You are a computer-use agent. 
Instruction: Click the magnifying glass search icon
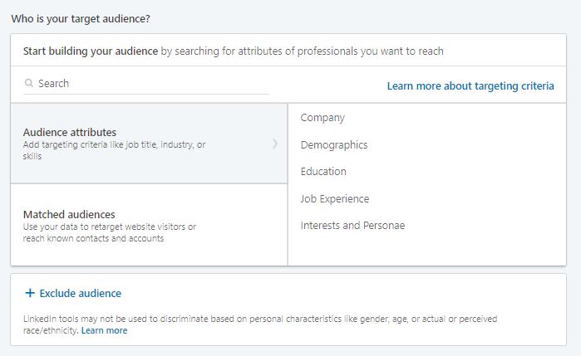point(29,83)
